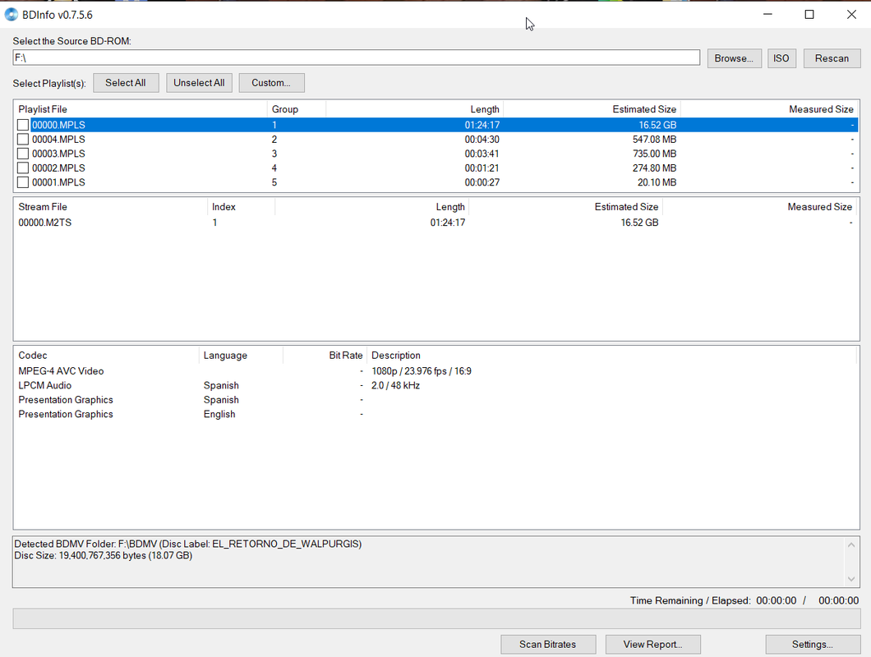This screenshot has height=657, width=871.
Task: Open ISO file with ISO button
Action: 781,58
